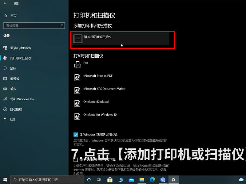The width and height of the screenshot is (246, 184).
Task: Open Task View on the taskbar
Action: tap(99, 180)
